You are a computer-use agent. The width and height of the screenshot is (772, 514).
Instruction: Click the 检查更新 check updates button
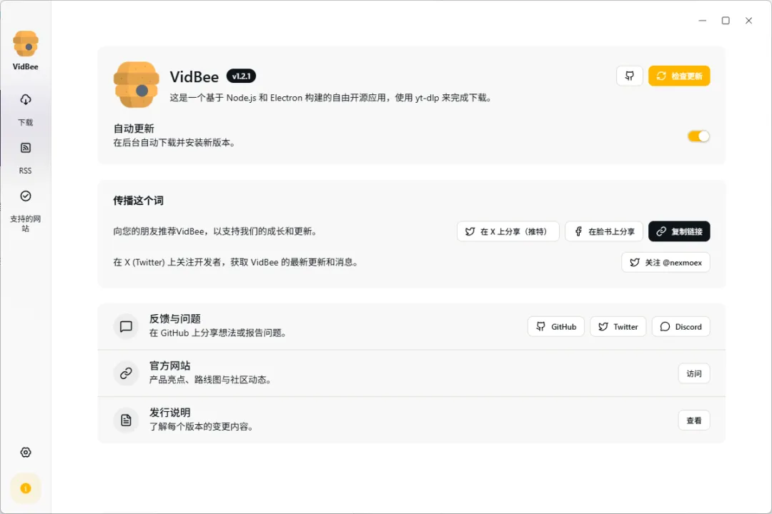tap(679, 76)
